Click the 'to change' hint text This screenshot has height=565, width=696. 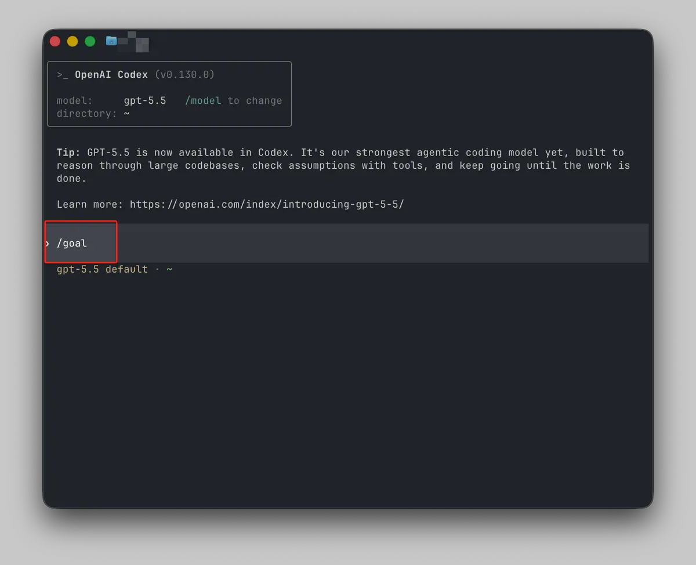[255, 101]
